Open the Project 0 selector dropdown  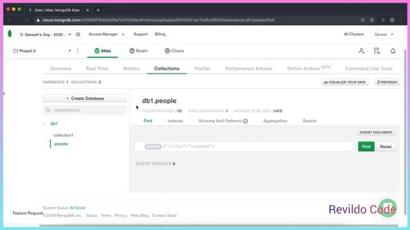(42, 51)
